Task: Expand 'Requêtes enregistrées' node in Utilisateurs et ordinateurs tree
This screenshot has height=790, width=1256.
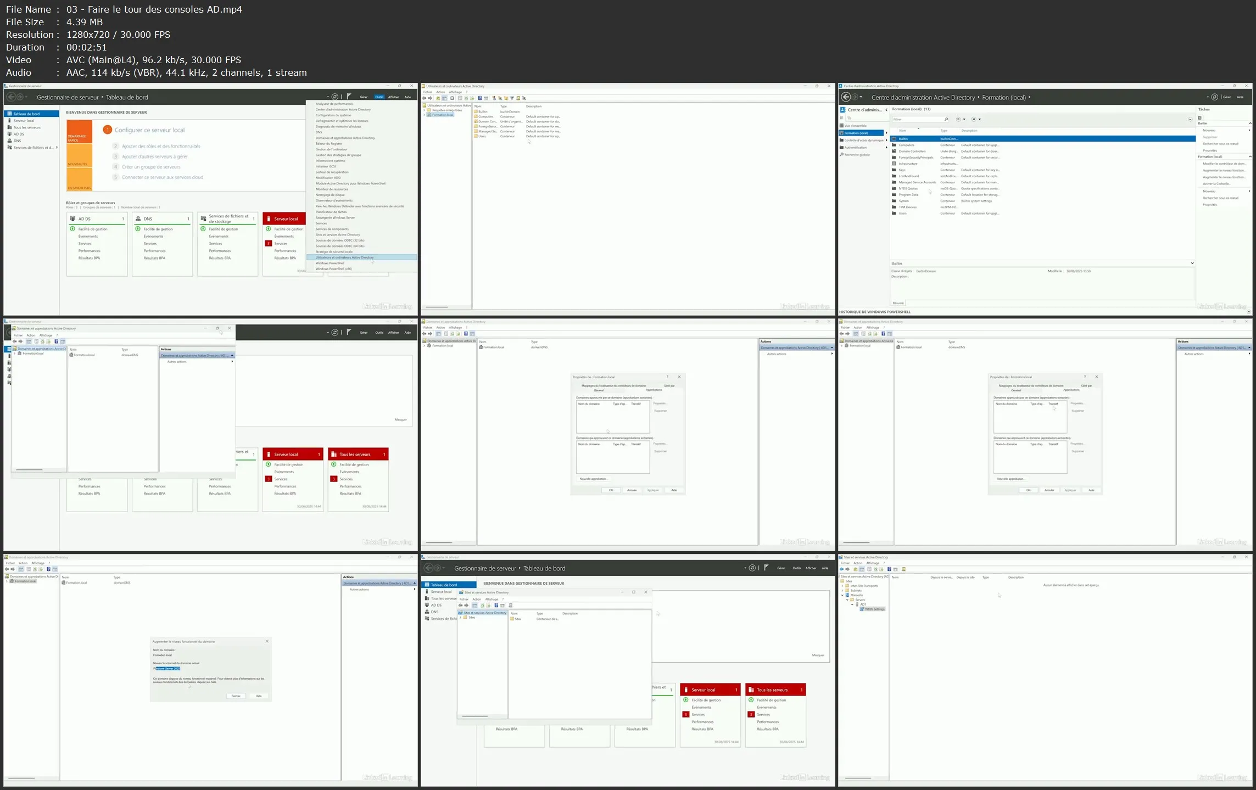Action: tap(425, 110)
